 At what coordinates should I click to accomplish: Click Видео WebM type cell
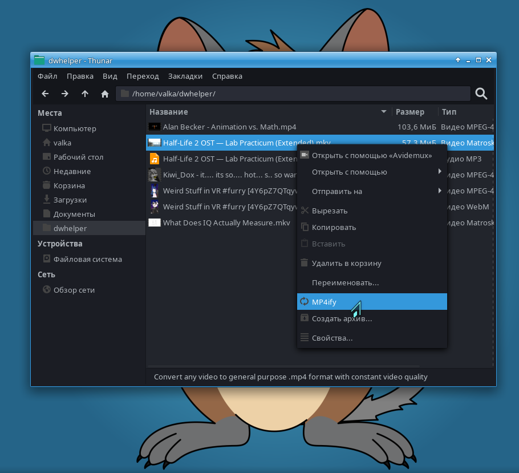(x=467, y=207)
